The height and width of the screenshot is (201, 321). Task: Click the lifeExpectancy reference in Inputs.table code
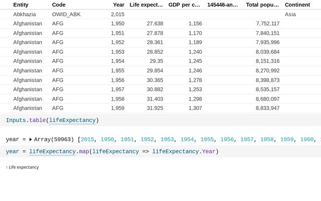(x=72, y=120)
